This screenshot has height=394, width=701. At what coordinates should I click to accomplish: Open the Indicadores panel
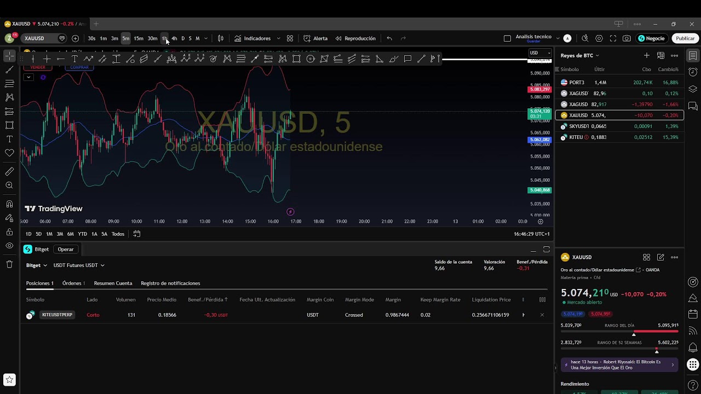click(x=252, y=38)
